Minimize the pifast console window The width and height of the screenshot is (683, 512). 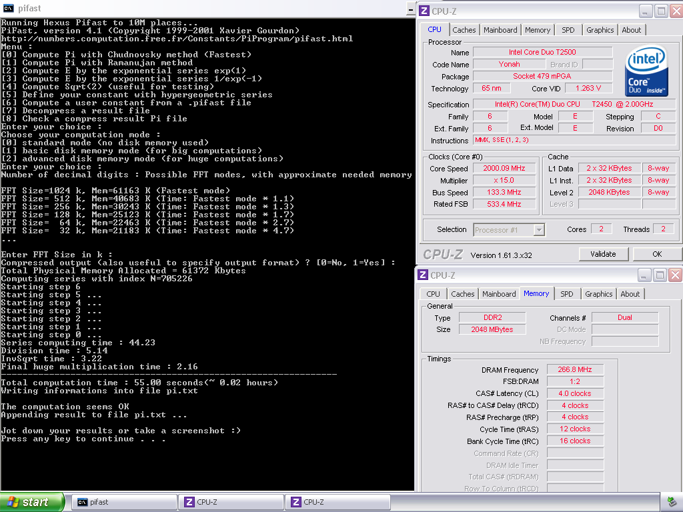point(410,9)
